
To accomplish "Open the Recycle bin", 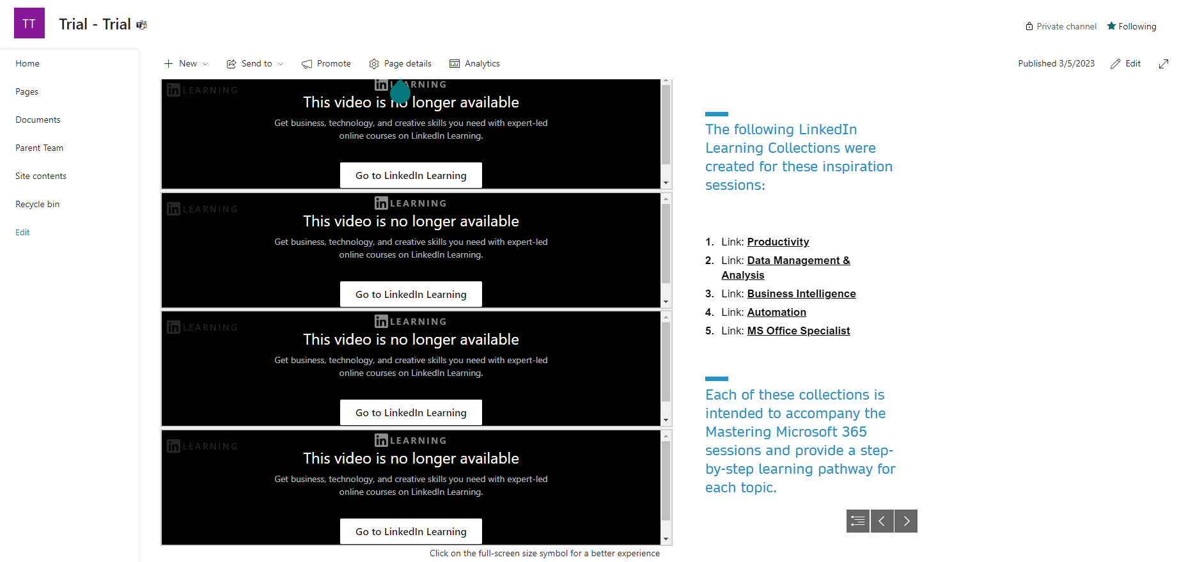I will pyautogui.click(x=38, y=204).
